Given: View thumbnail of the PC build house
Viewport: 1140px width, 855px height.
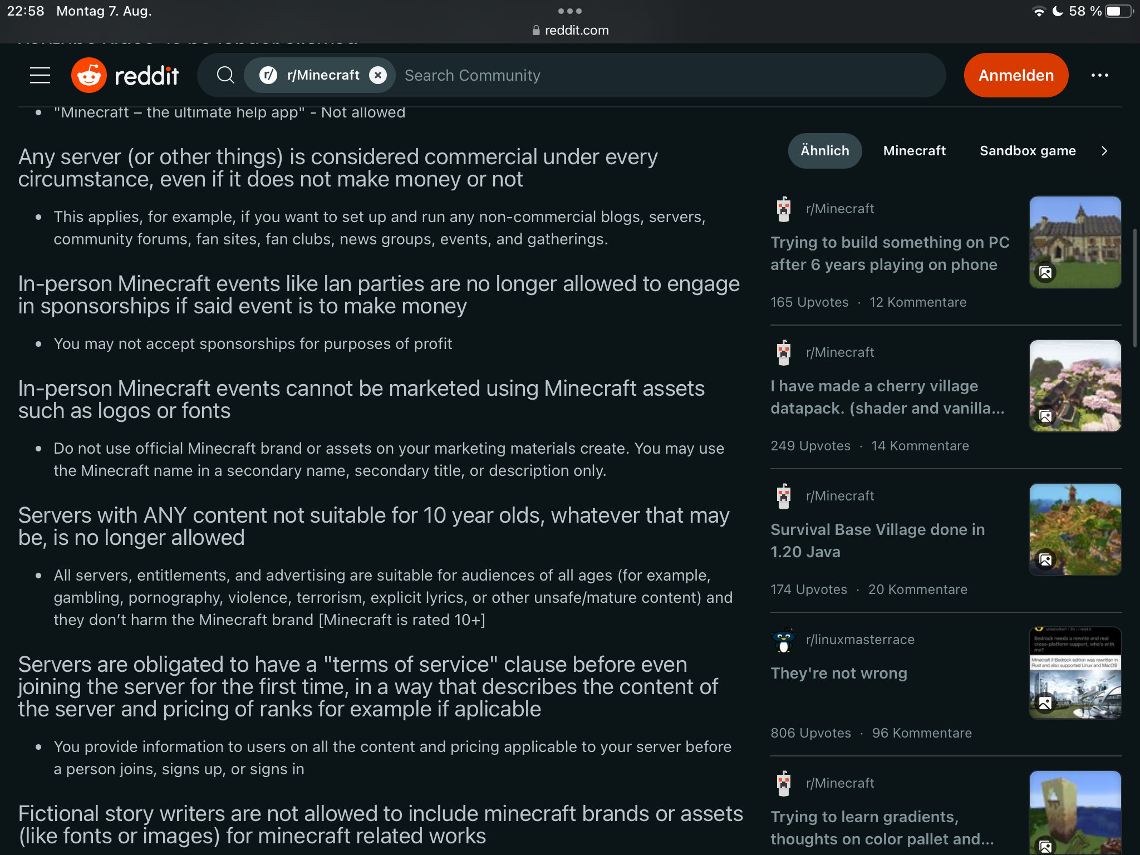Looking at the screenshot, I should [1075, 242].
